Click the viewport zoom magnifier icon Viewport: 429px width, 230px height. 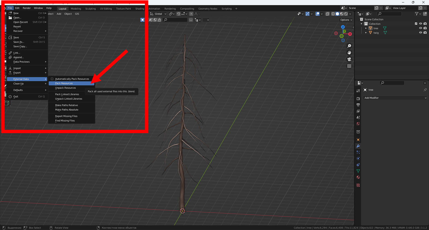click(x=349, y=46)
